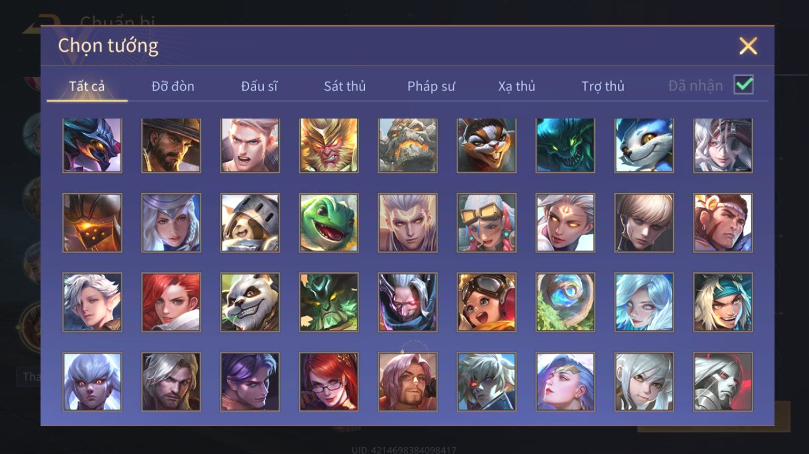Switch to the Đỡ đòn tab
809x454 pixels.
point(173,86)
